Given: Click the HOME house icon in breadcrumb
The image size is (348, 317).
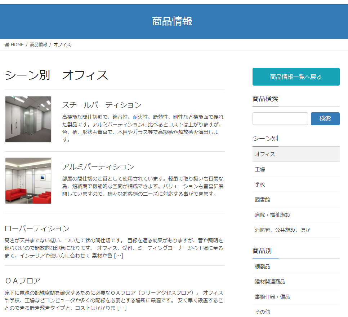Looking at the screenshot, I should pyautogui.click(x=7, y=45).
